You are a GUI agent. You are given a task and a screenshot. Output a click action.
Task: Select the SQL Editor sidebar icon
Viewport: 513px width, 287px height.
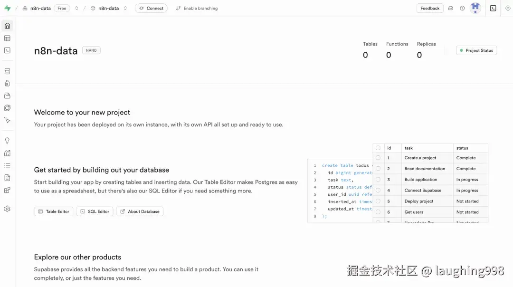pos(7,50)
